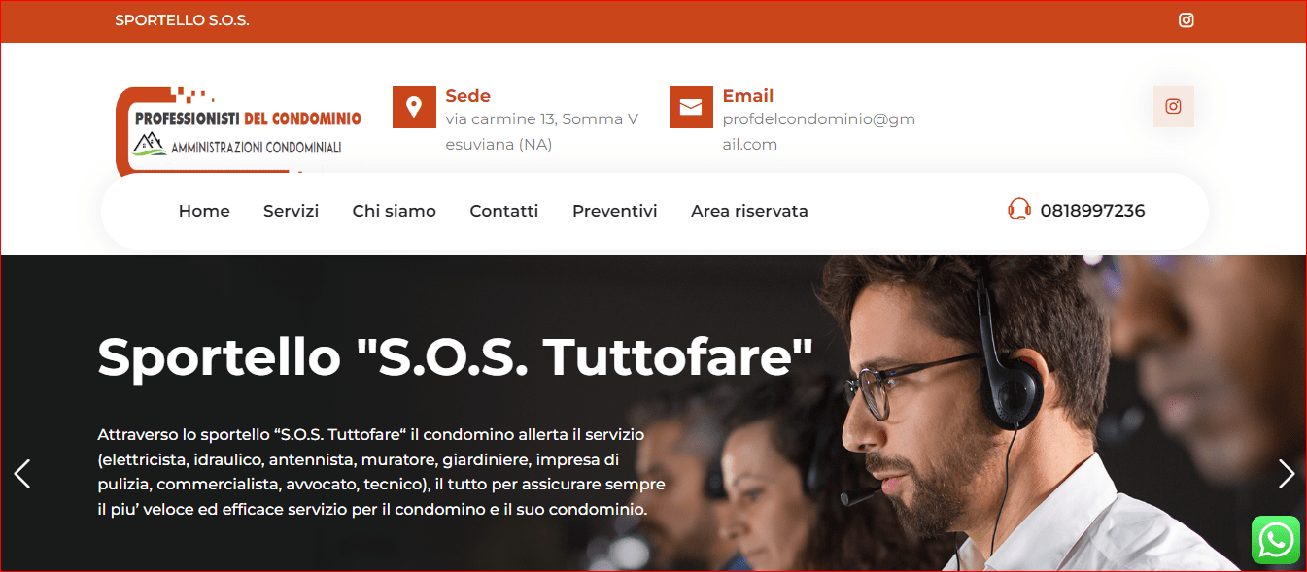Image resolution: width=1307 pixels, height=572 pixels.
Task: Open the Home menu item
Action: [204, 211]
